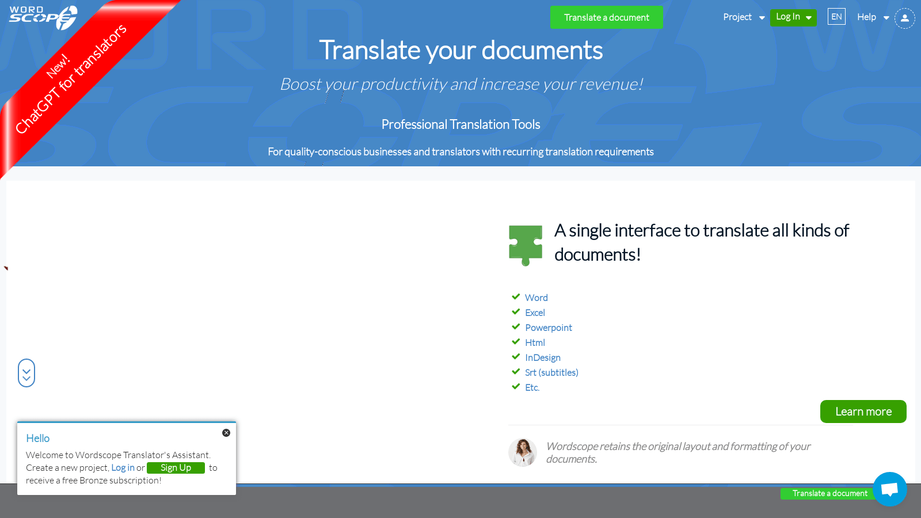Click the Professional Translation Tools text
The height and width of the screenshot is (518, 921).
[461, 124]
